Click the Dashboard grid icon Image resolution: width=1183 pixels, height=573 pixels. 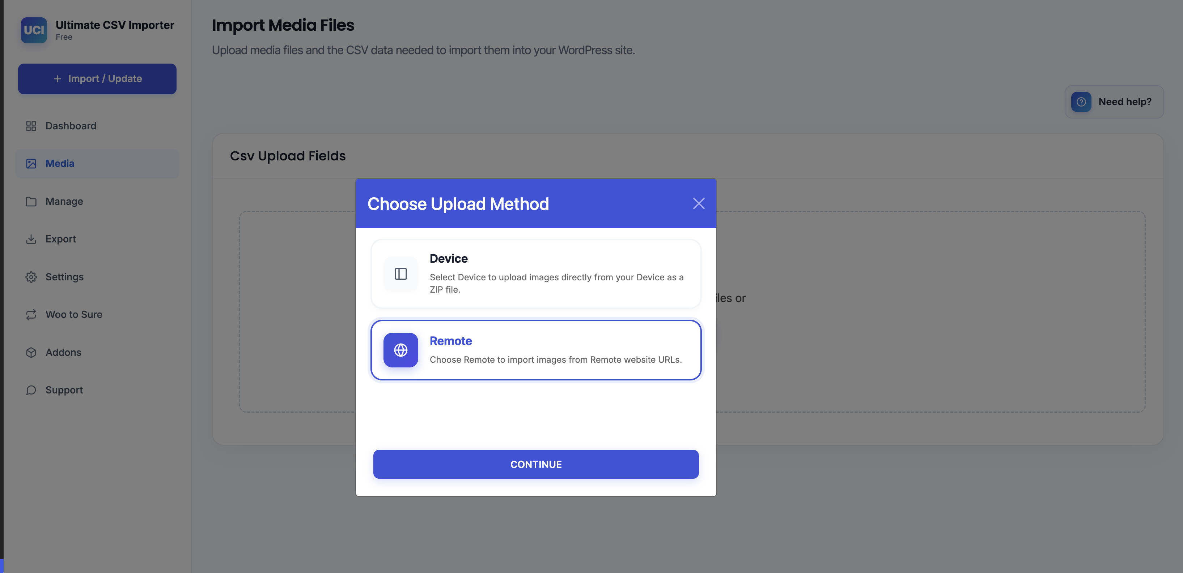pyautogui.click(x=31, y=126)
